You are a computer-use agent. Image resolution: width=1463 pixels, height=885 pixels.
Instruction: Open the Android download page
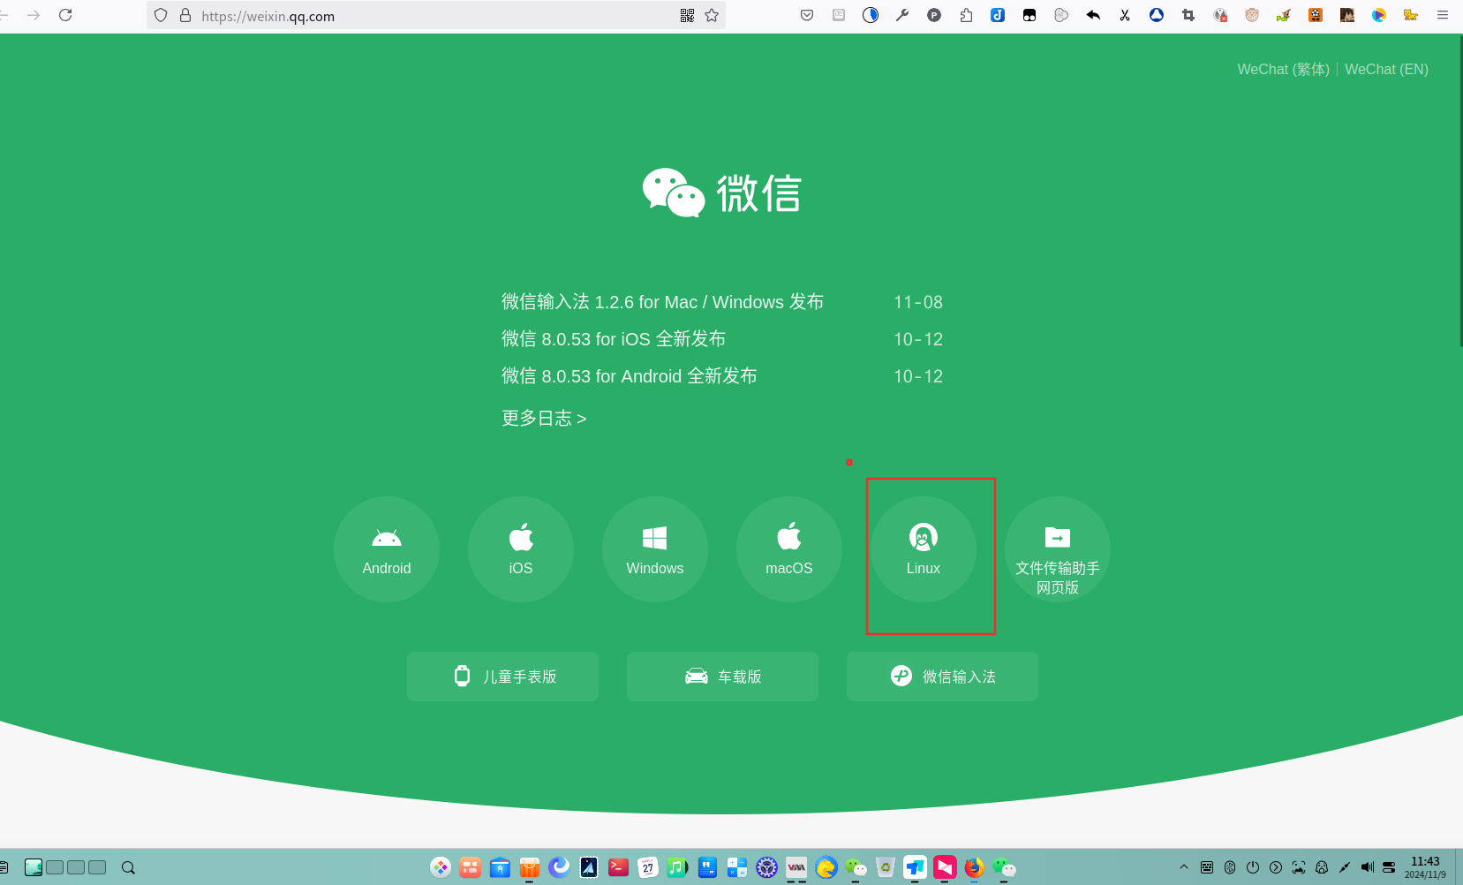(x=387, y=549)
